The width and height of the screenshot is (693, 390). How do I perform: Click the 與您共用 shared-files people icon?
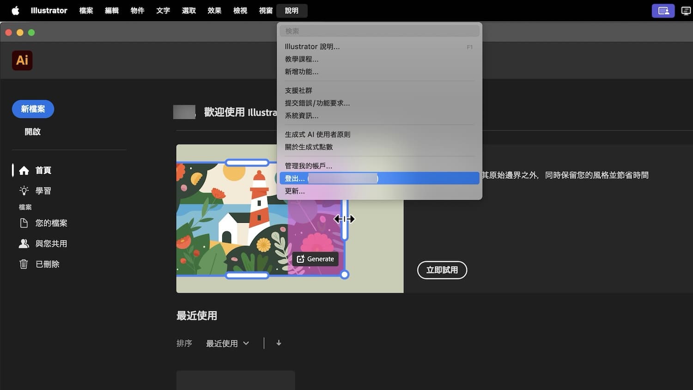click(24, 243)
